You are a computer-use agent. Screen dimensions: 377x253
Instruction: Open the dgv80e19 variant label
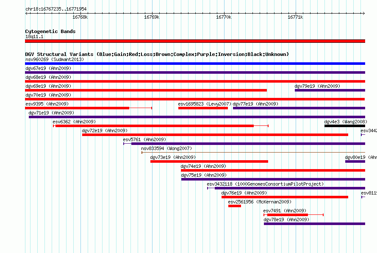click(360, 157)
